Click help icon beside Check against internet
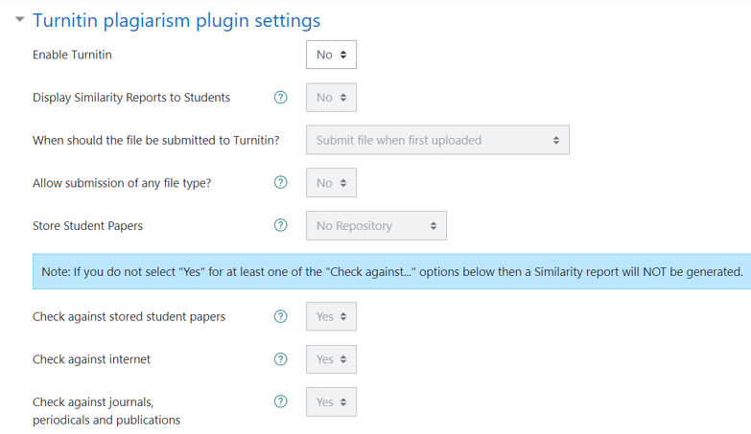 (x=281, y=359)
